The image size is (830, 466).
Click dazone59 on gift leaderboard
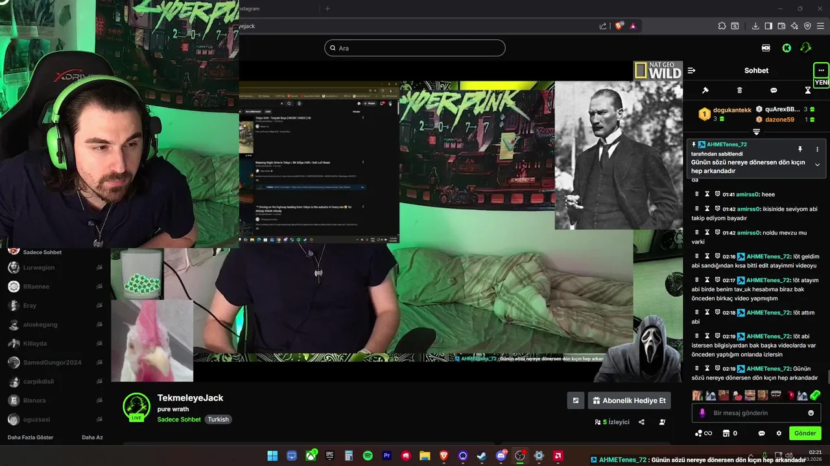coord(779,120)
